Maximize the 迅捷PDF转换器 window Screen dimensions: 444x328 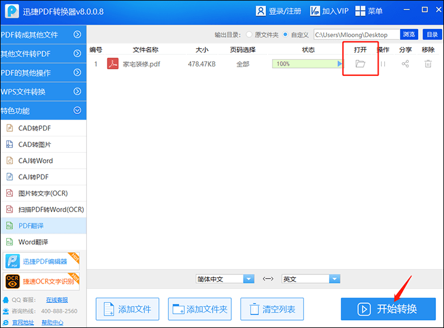pos(424,10)
